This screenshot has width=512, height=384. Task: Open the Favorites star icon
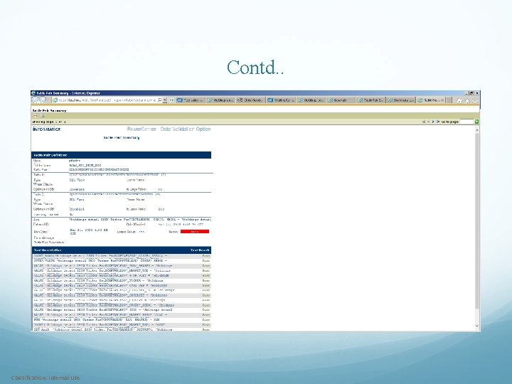(467, 100)
